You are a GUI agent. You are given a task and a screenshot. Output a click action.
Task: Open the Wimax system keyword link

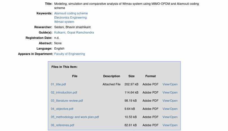coord(64,22)
